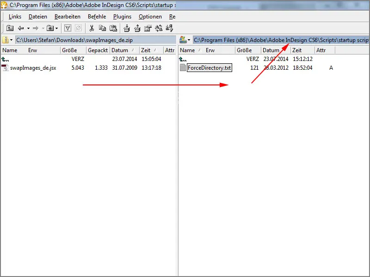Click the unpack files archive icon

coord(137,28)
